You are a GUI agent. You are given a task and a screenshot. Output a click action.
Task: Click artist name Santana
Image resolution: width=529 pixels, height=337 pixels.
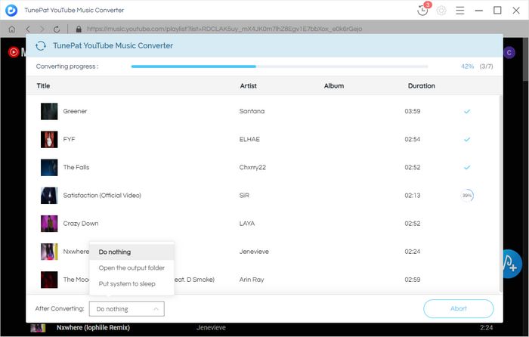[252, 111]
